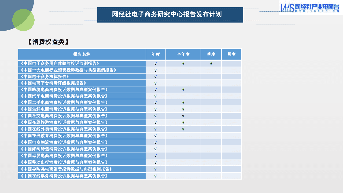Click the 年度 checkmark for 中国电子商务法律报告
The width and height of the screenshot is (343, 193).
pyautogui.click(x=155, y=77)
